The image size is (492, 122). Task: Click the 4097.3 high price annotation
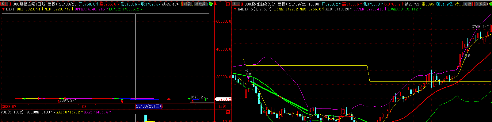pyautogui.click(x=66, y=101)
